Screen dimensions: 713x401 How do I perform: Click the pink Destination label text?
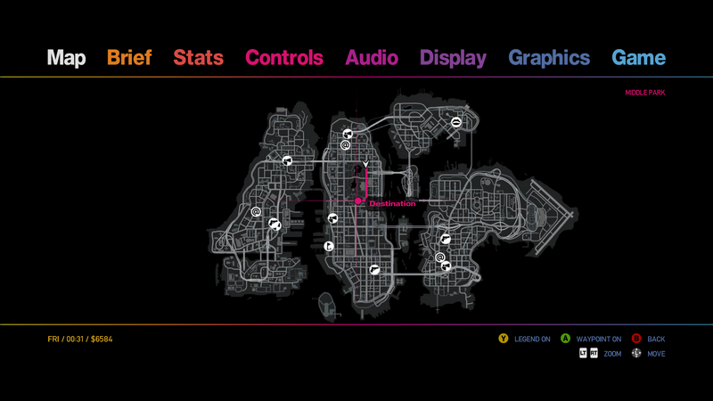point(392,204)
